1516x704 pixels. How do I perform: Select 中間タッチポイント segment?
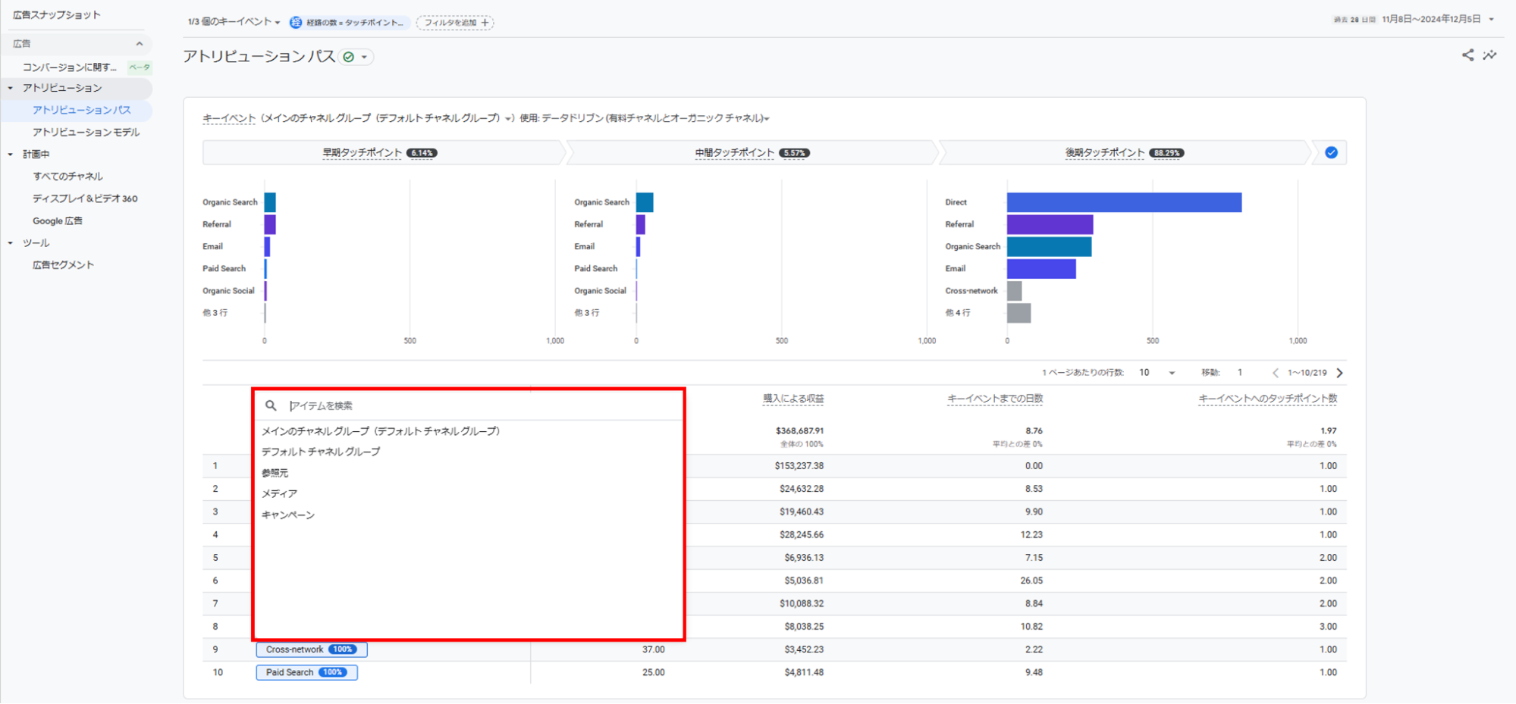coord(752,153)
